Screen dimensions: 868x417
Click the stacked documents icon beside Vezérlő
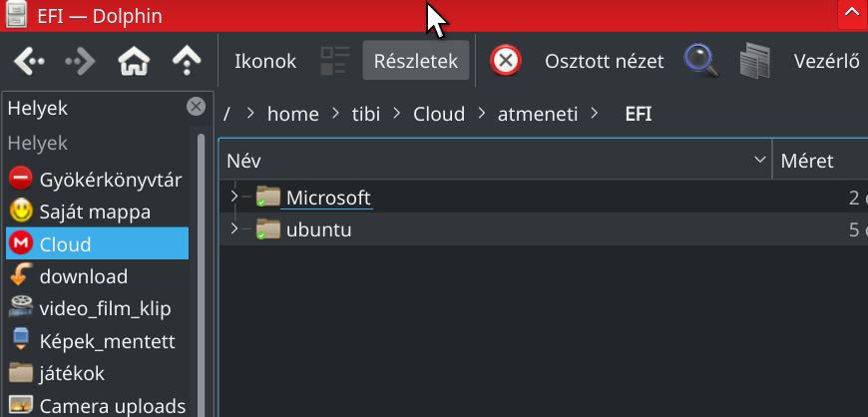[x=755, y=61]
